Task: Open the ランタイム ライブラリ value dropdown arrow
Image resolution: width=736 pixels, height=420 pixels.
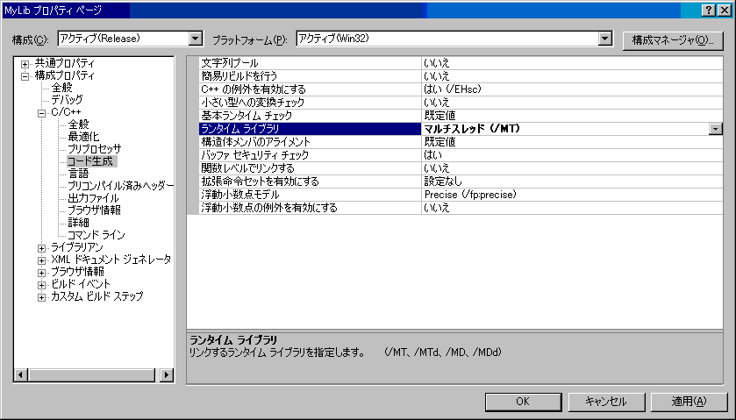Action: click(x=716, y=129)
